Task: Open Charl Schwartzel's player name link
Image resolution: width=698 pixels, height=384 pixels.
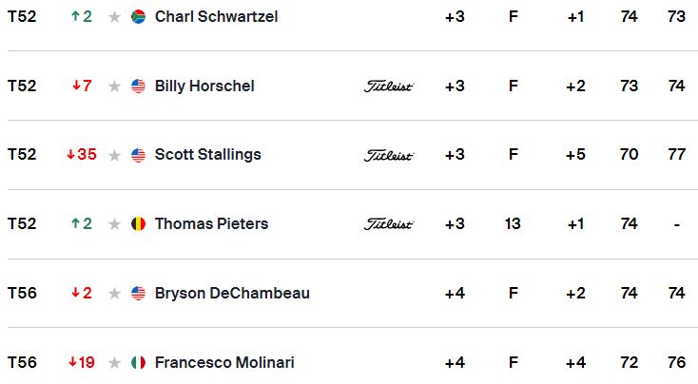Action: [217, 17]
